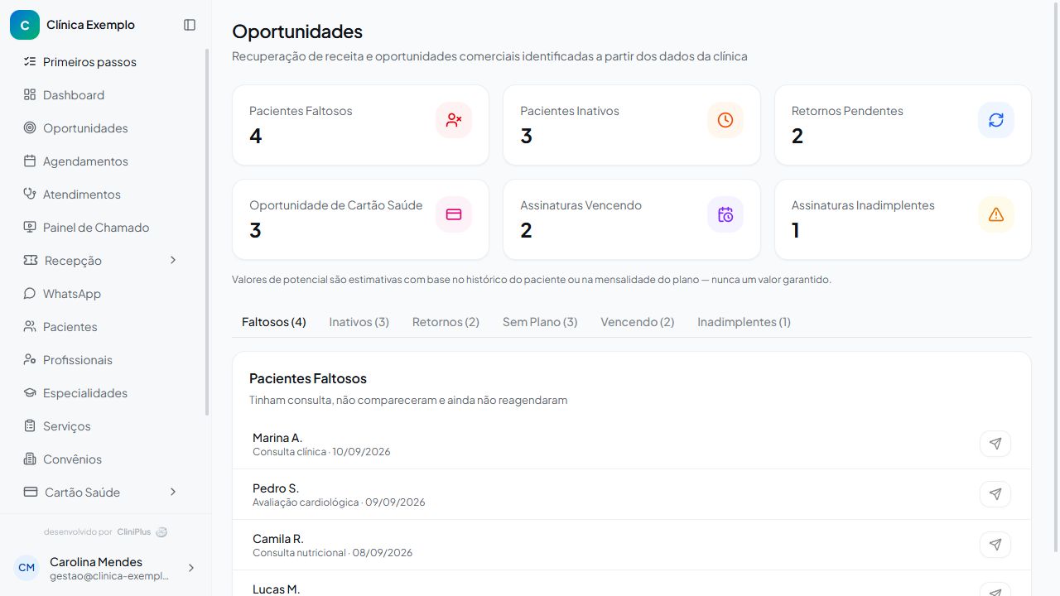Image resolution: width=1060 pixels, height=596 pixels.
Task: Click the Oportunidade de Cartão Saúde card icon
Action: point(454,214)
